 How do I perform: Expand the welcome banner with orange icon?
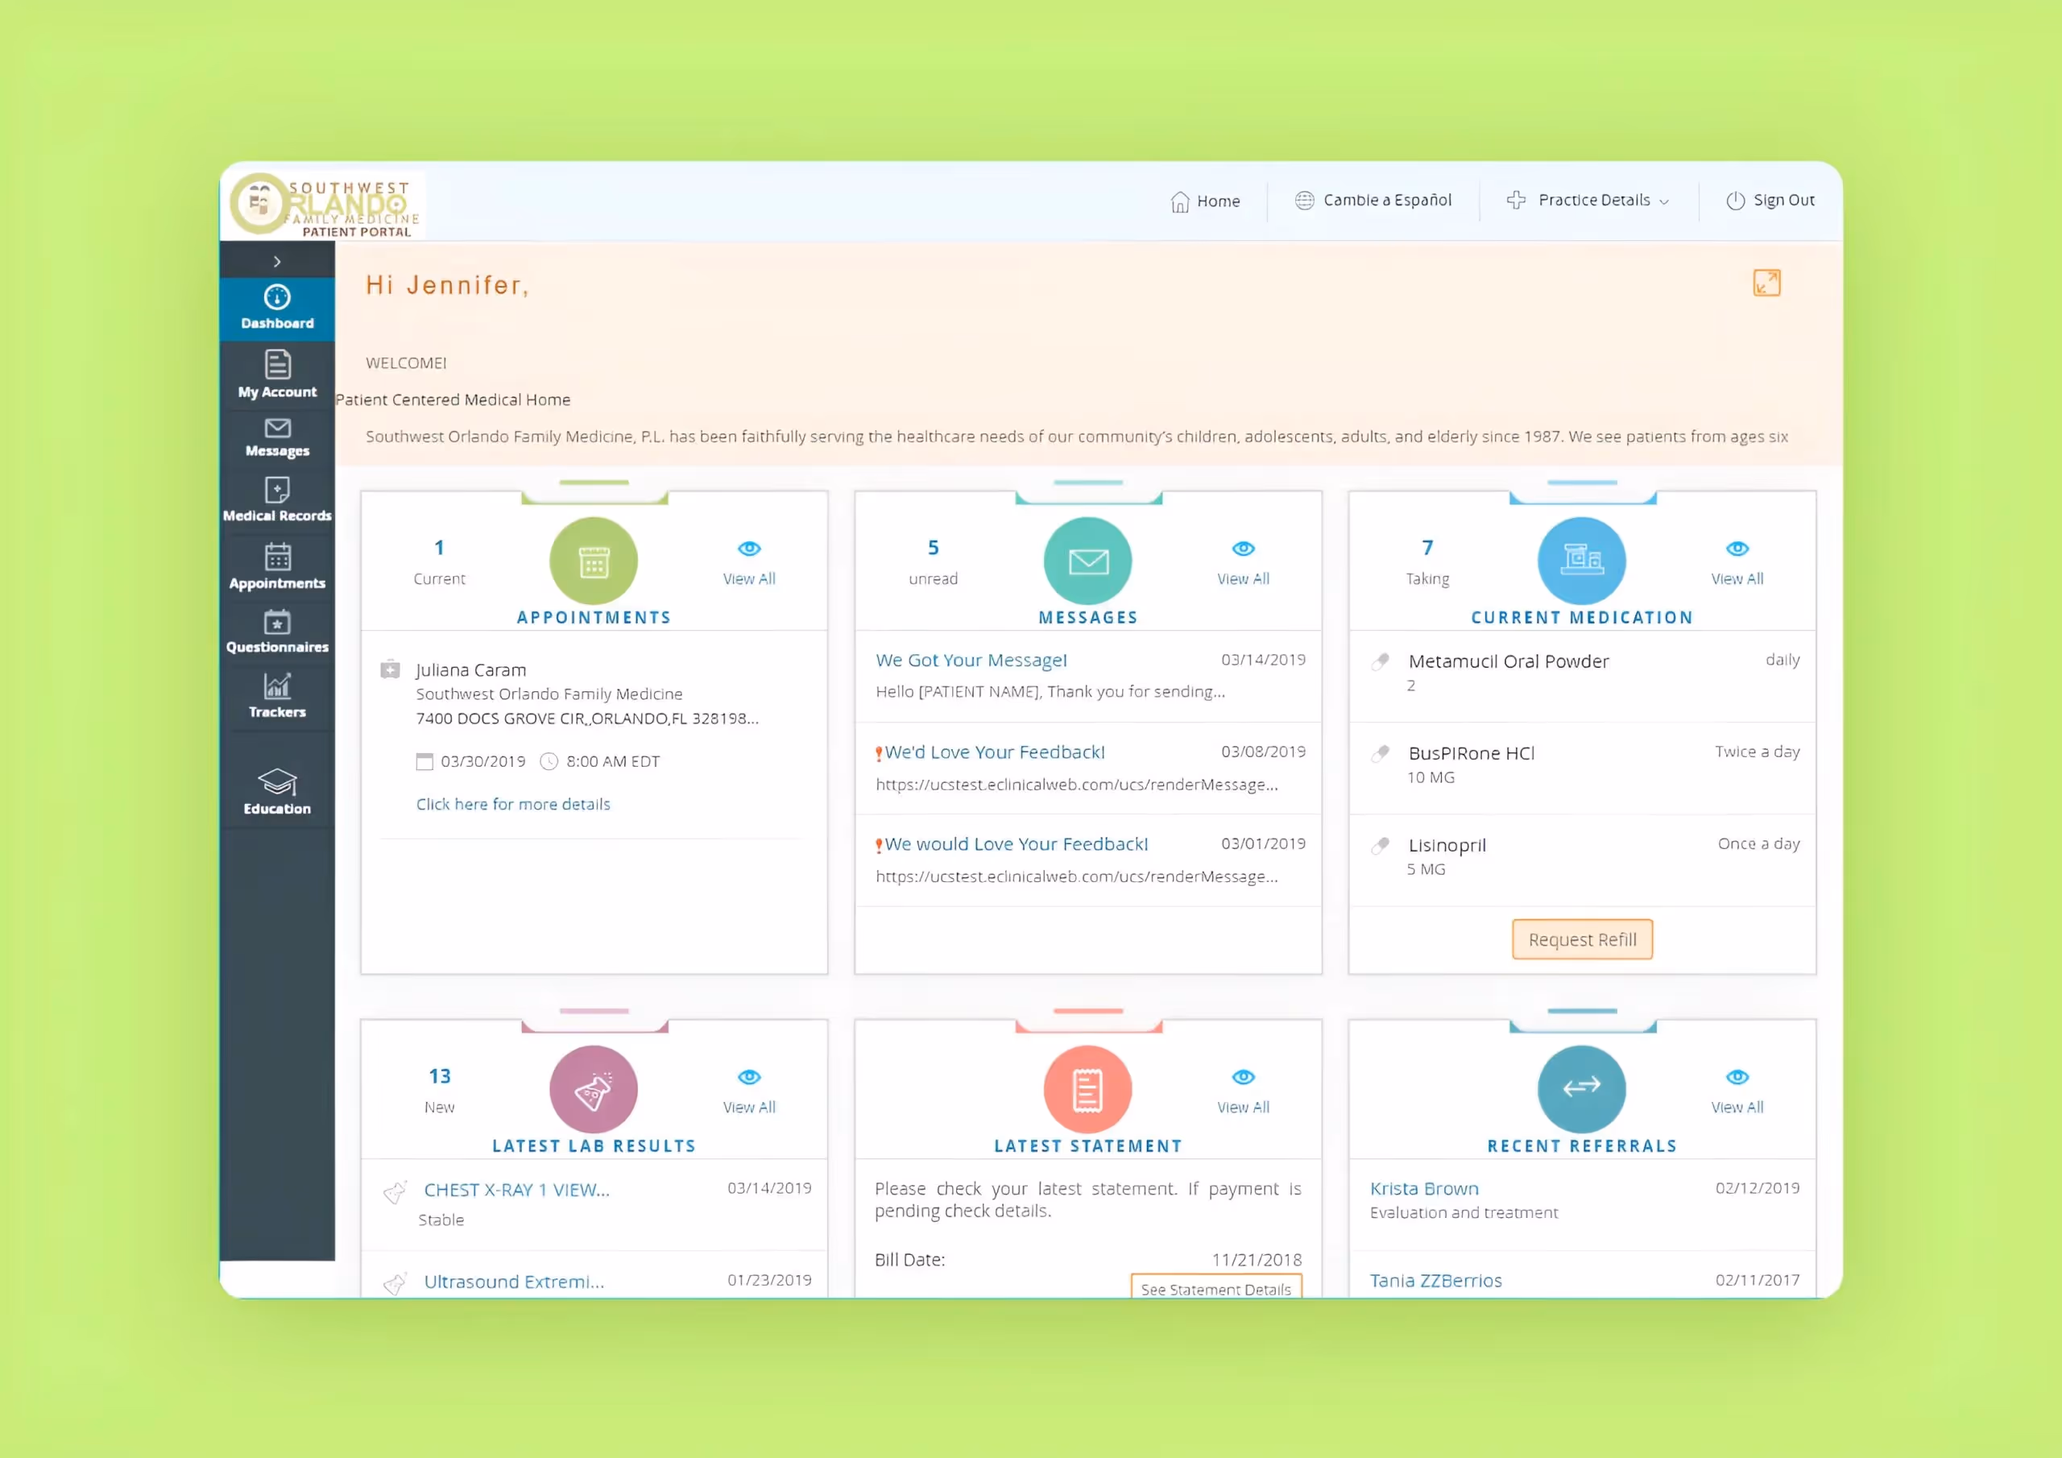[x=1766, y=283]
